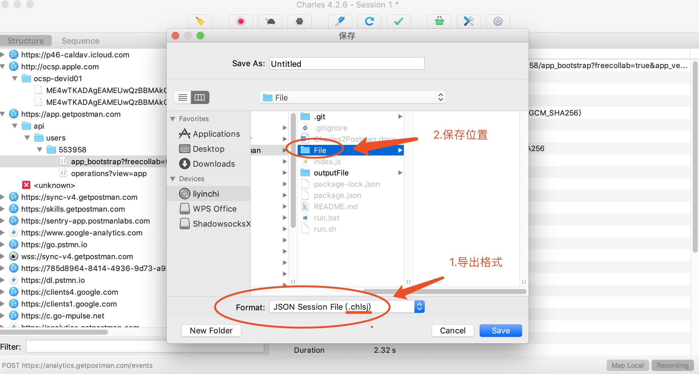This screenshot has height=374, width=699.
Task: Click the New Folder button
Action: tap(211, 331)
